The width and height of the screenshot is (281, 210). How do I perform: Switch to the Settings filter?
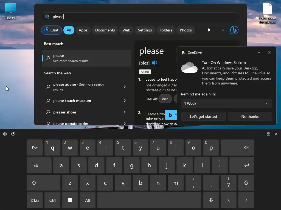click(x=145, y=30)
